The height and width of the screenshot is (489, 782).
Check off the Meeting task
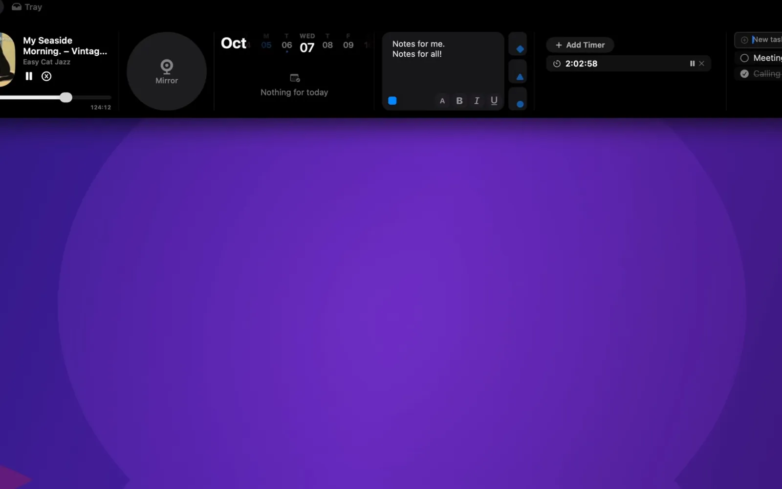tap(744, 58)
